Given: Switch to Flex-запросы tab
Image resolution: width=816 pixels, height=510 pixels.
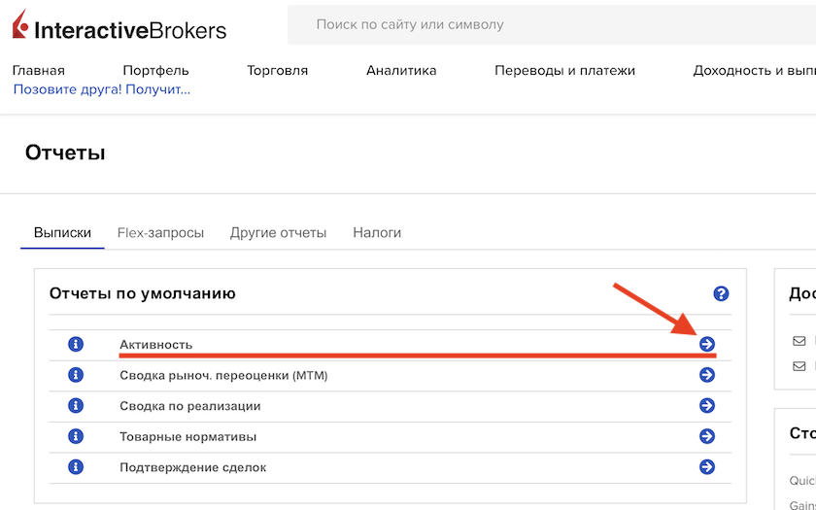Looking at the screenshot, I should point(160,233).
